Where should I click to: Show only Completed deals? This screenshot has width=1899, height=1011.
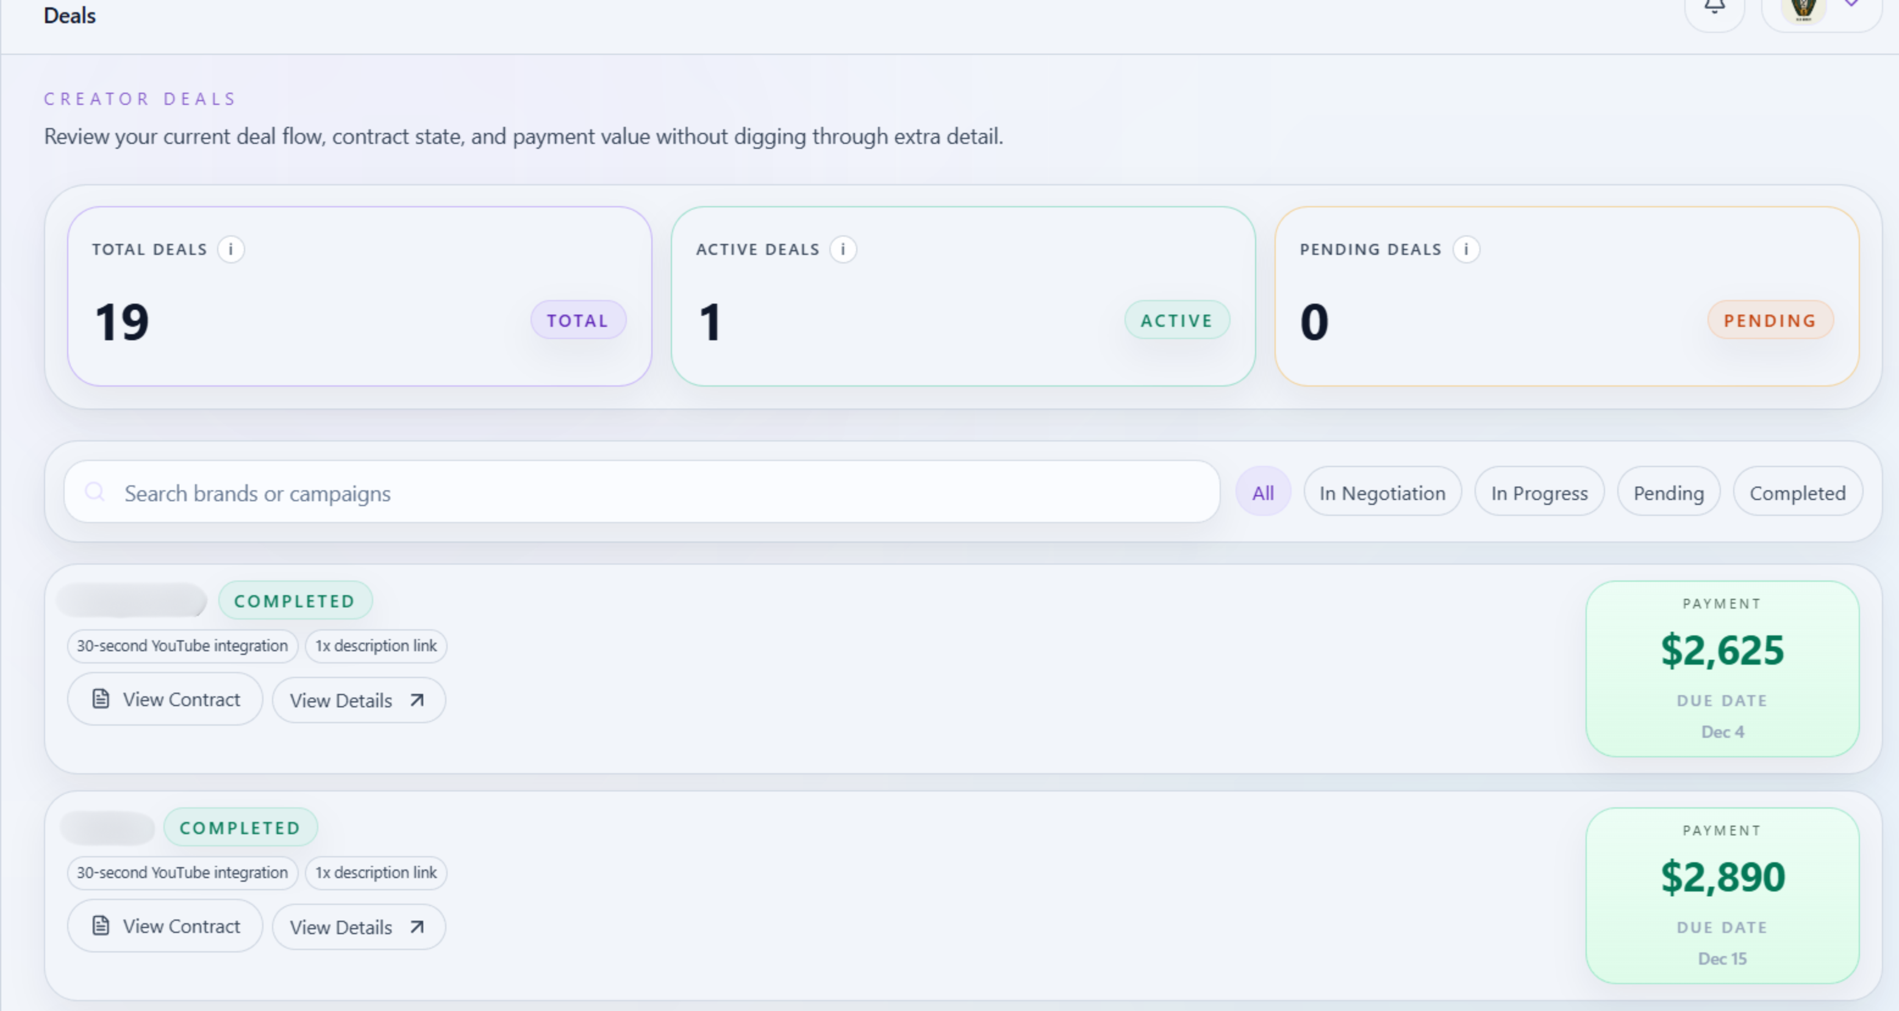tap(1797, 492)
